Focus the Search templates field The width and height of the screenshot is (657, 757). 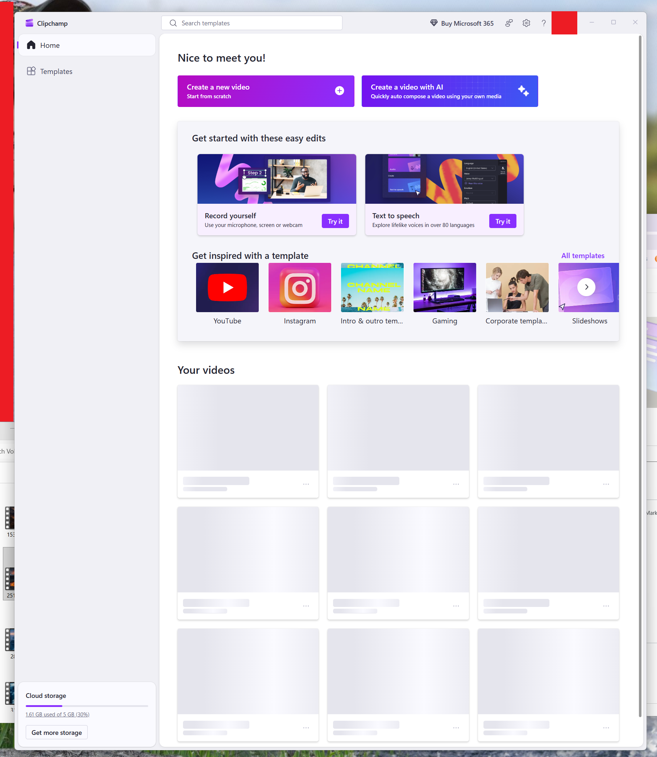(252, 23)
